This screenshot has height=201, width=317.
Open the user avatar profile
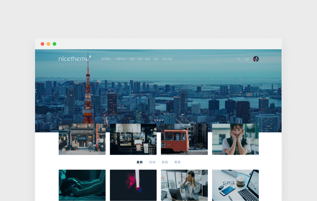pos(256,59)
